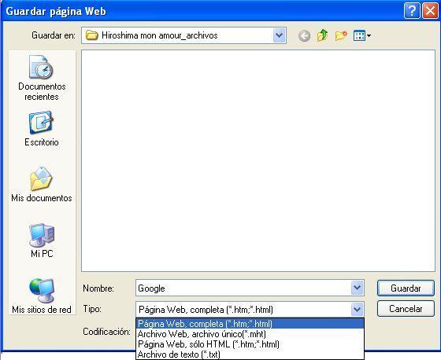This screenshot has width=441, height=360.
Task: Open Mis sitios de red
Action: tap(42, 296)
